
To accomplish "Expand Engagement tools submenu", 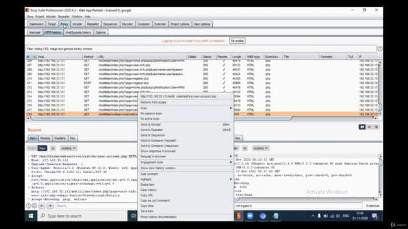I will 186,162.
